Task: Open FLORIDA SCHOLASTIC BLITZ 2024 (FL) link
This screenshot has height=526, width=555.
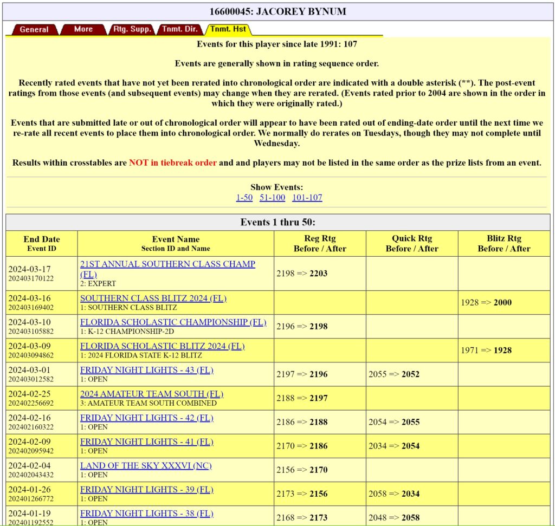Action: [x=162, y=346]
